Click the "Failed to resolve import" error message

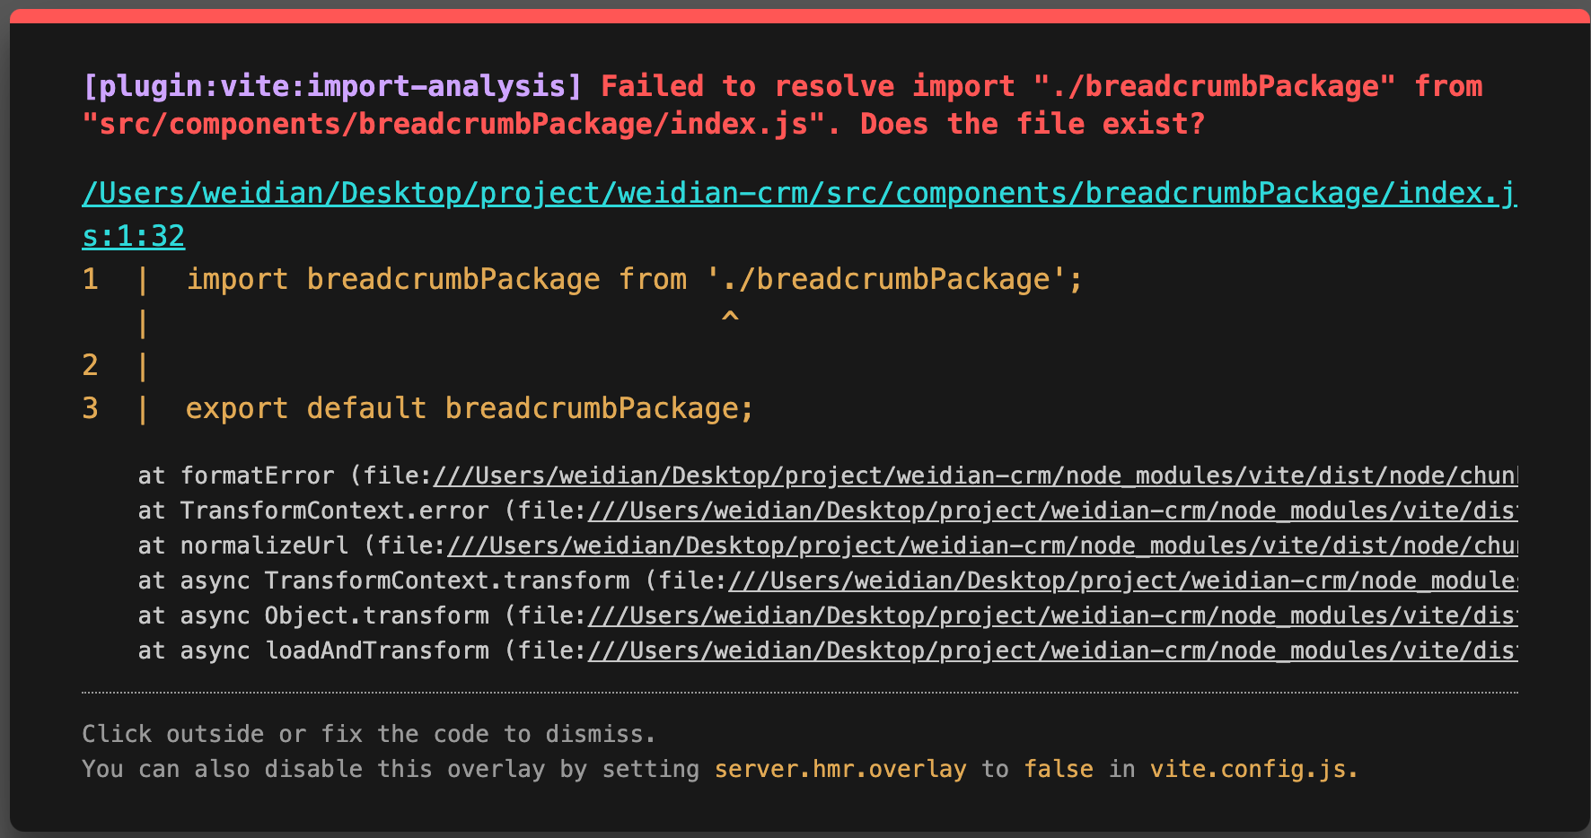pos(808,87)
